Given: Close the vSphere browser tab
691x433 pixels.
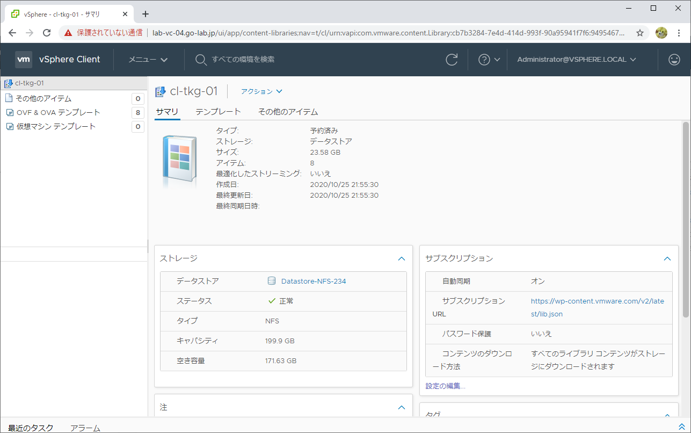Looking at the screenshot, I should [125, 14].
